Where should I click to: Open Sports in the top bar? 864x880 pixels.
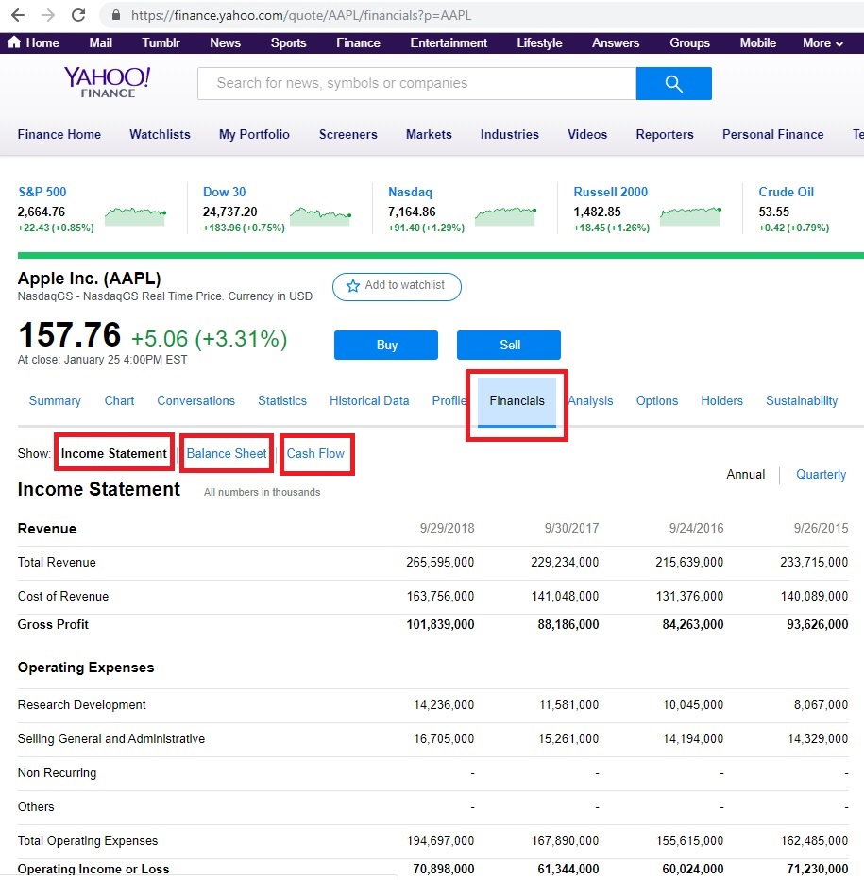click(289, 42)
